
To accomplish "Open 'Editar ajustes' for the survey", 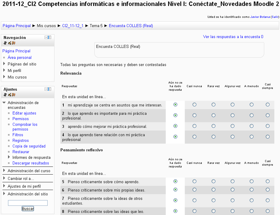I will point(24,113).
